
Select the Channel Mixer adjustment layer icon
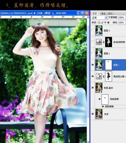[99, 76]
